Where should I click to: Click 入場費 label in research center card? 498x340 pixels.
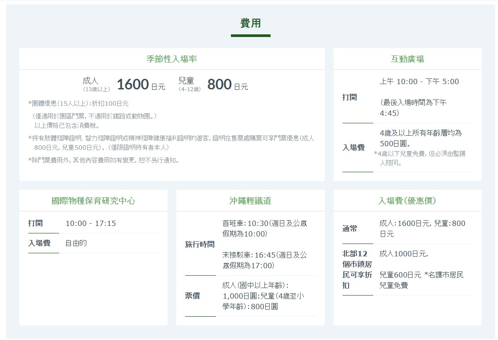coord(39,243)
